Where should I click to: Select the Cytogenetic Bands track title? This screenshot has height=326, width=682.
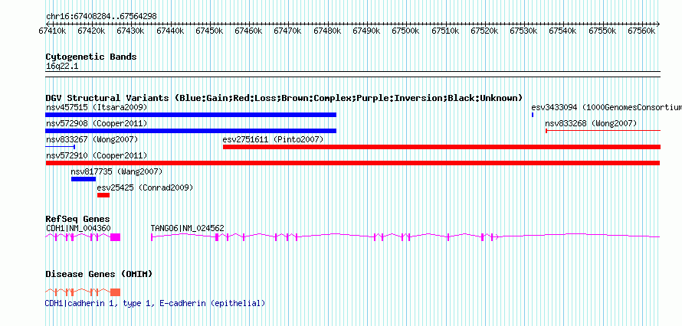tap(91, 57)
